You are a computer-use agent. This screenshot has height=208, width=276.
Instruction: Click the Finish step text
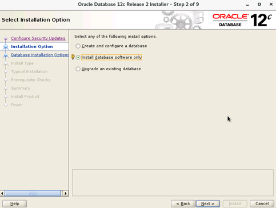17,105
